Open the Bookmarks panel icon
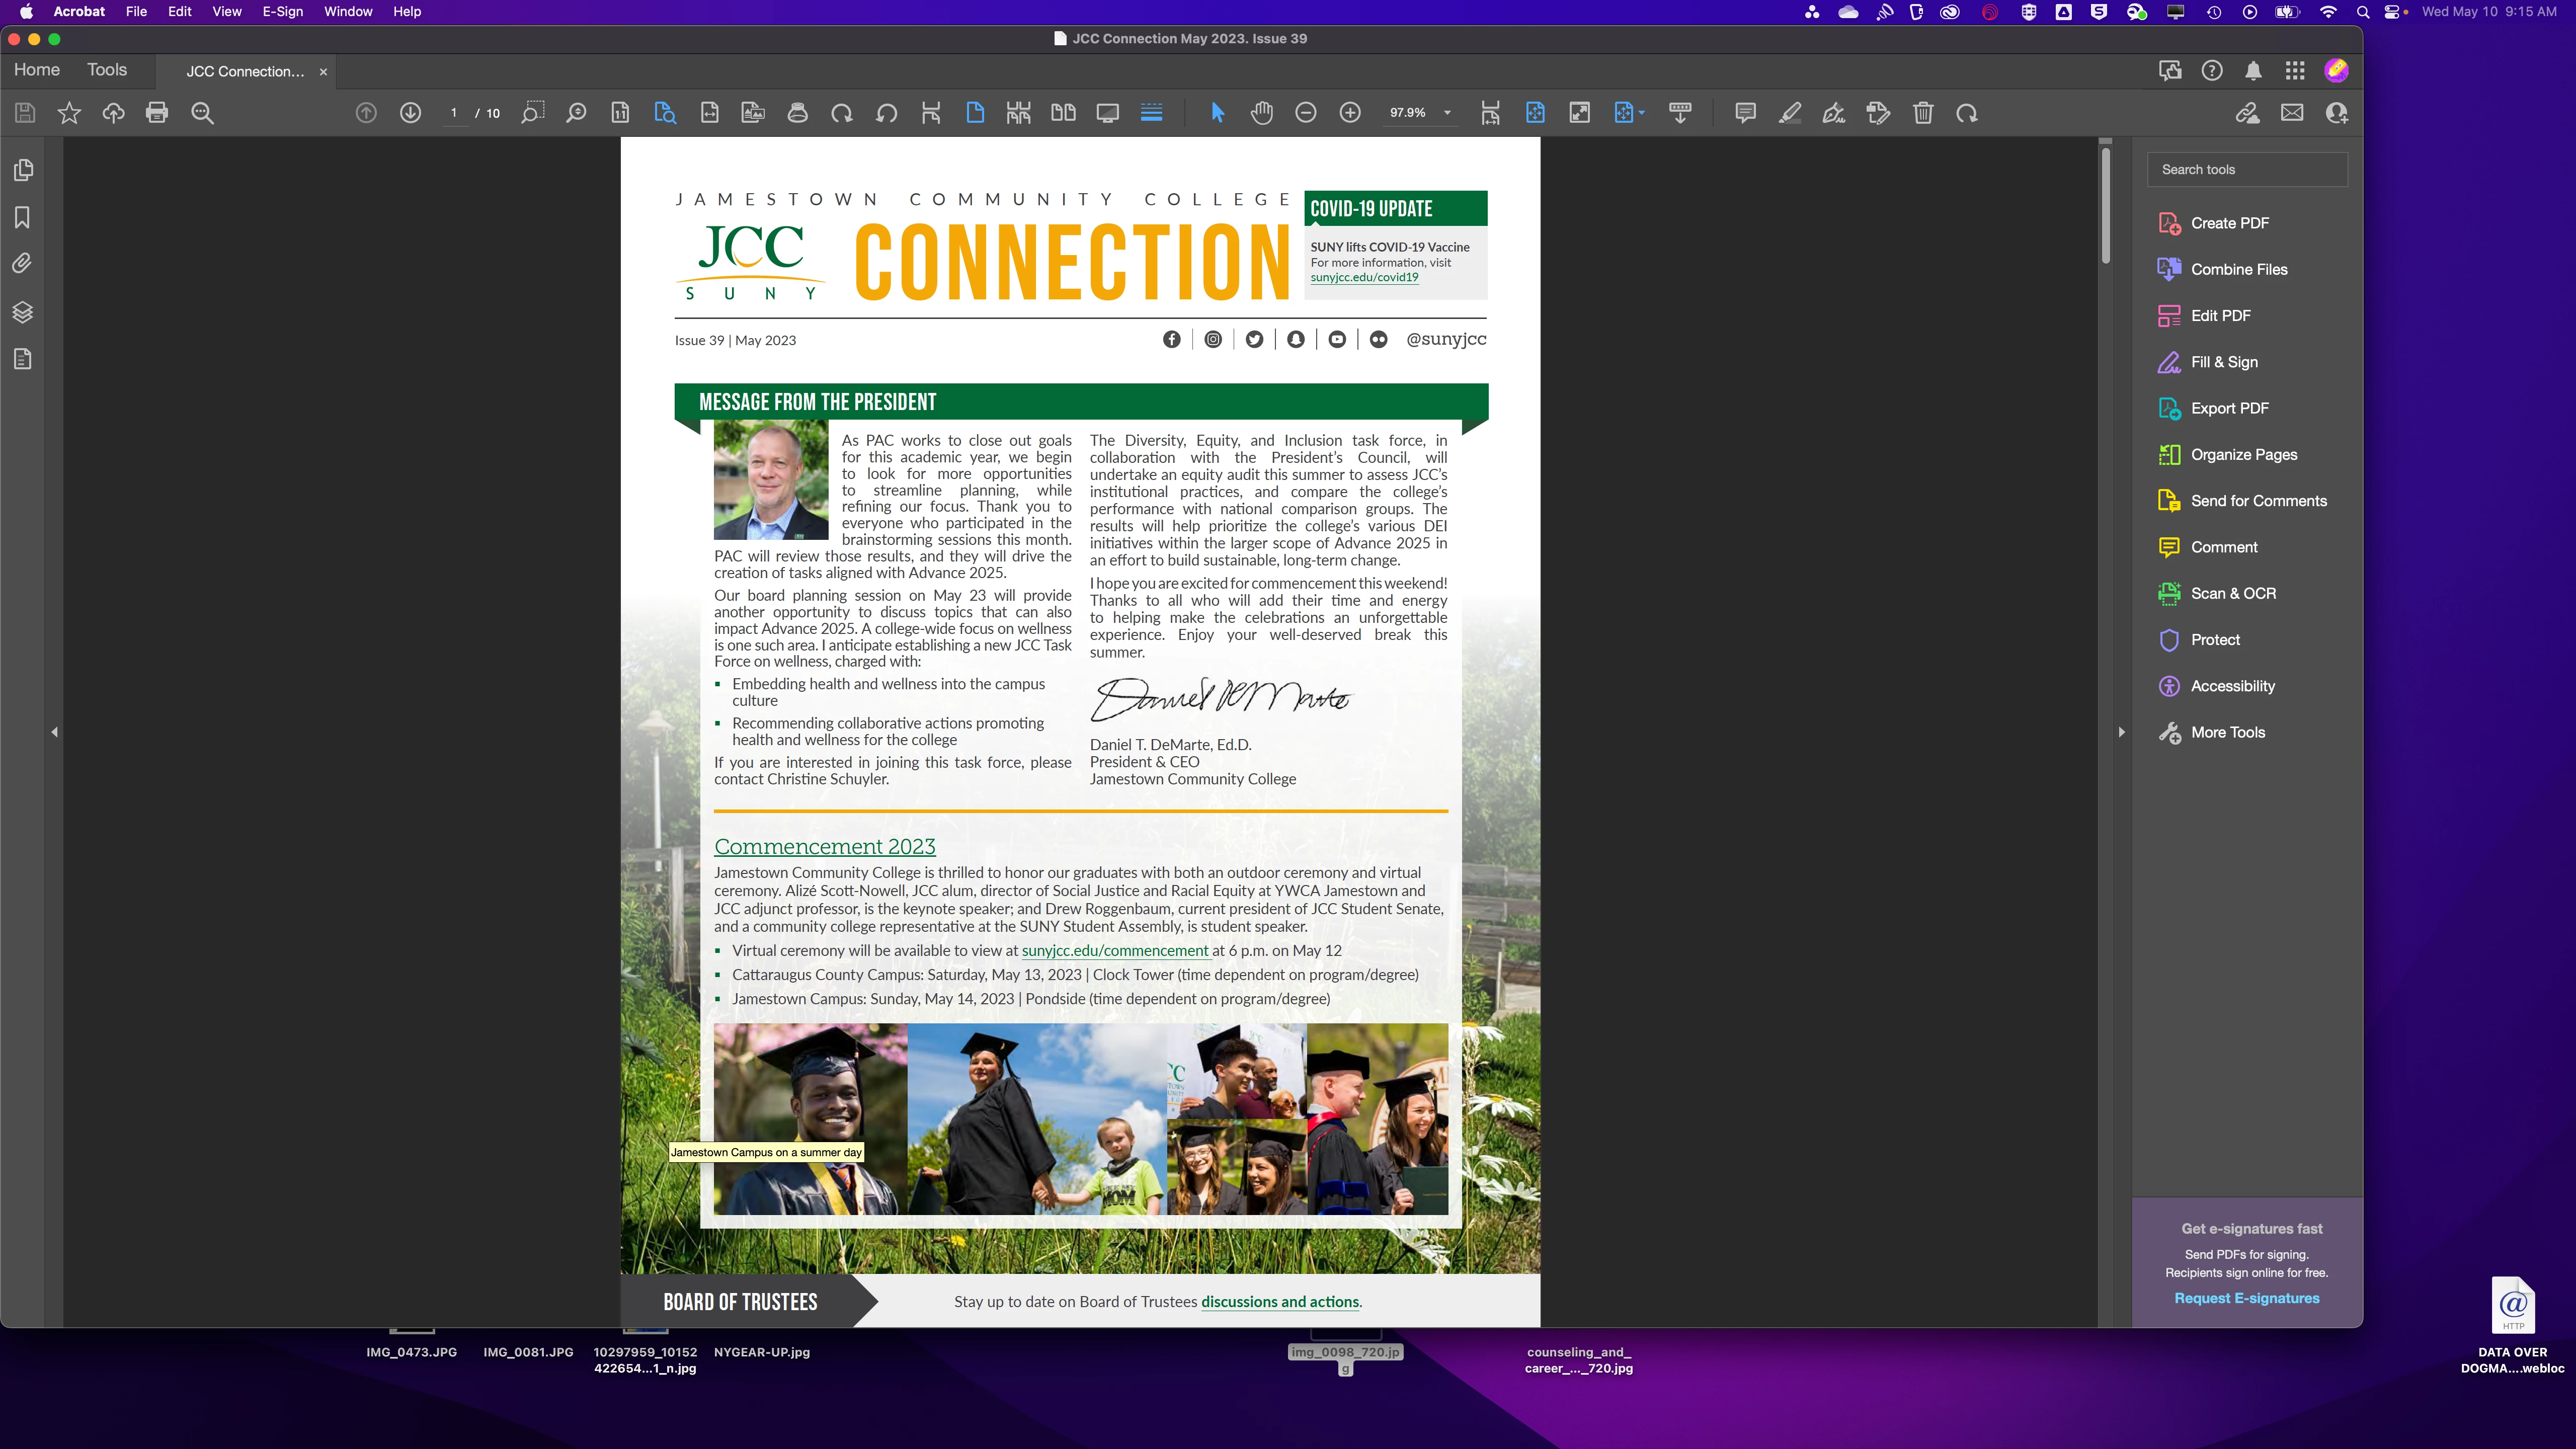This screenshot has width=2576, height=1449. click(x=23, y=217)
